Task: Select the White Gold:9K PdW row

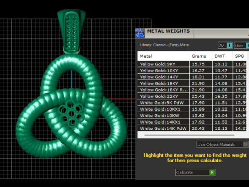Action: click(x=192, y=103)
